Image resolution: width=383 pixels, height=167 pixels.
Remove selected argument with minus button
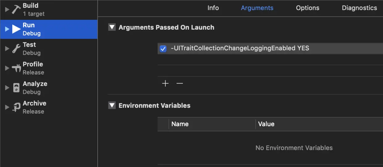click(180, 83)
